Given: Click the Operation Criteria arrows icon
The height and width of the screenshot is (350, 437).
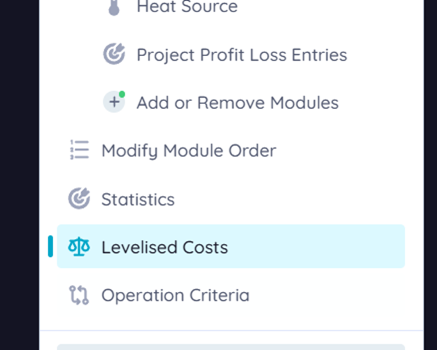Looking at the screenshot, I should [x=79, y=295].
